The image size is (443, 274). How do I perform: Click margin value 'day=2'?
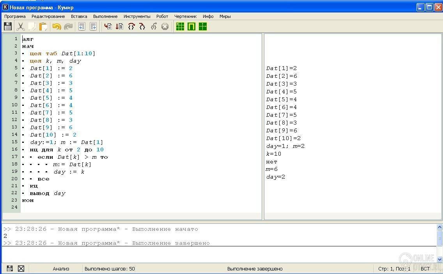click(276, 177)
